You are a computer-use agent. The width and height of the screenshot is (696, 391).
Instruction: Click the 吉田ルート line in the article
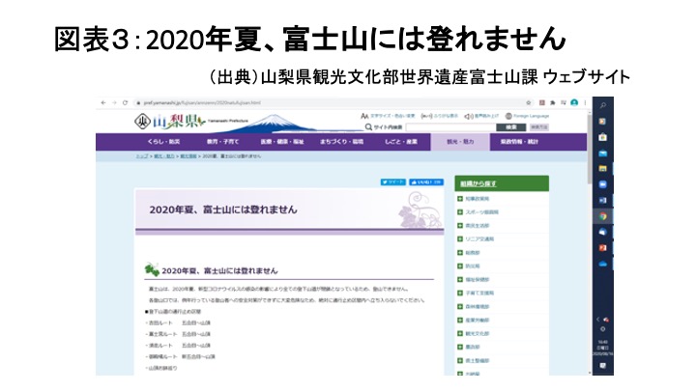pos(178,322)
